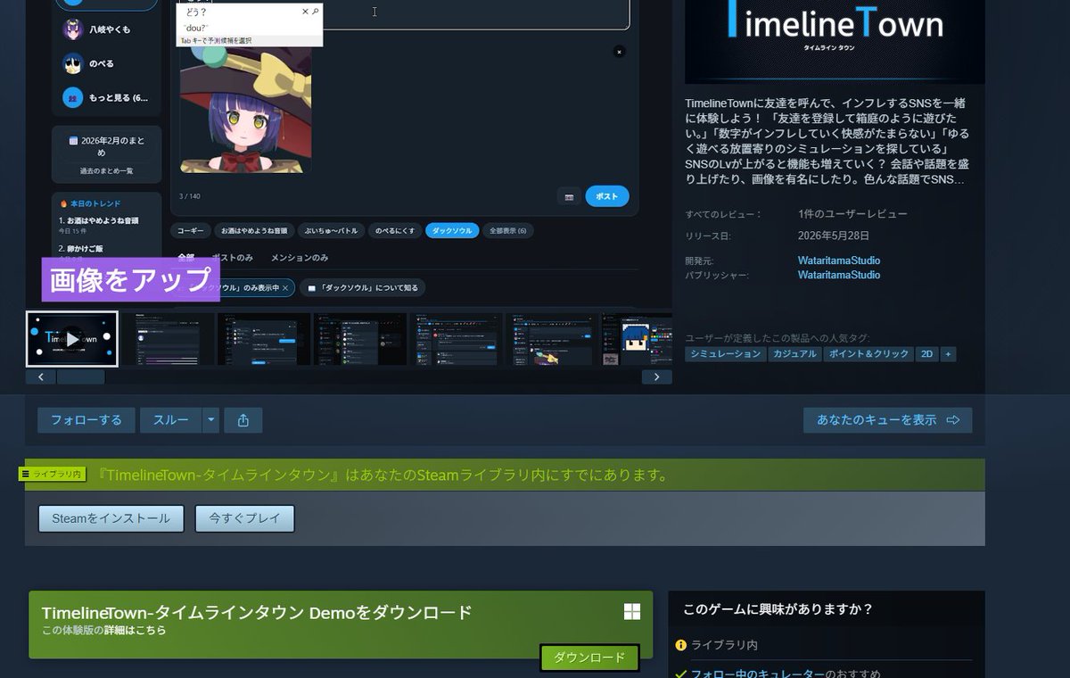Screen dimensions: 1070x678
Task: Click the フォローする button
Action: click(86, 420)
